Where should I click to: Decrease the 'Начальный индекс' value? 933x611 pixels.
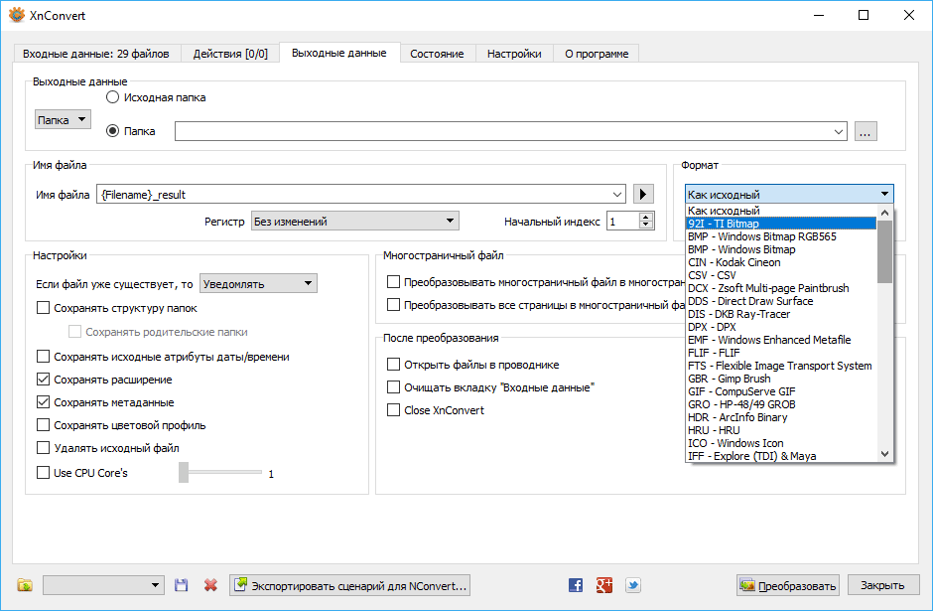pos(646,226)
